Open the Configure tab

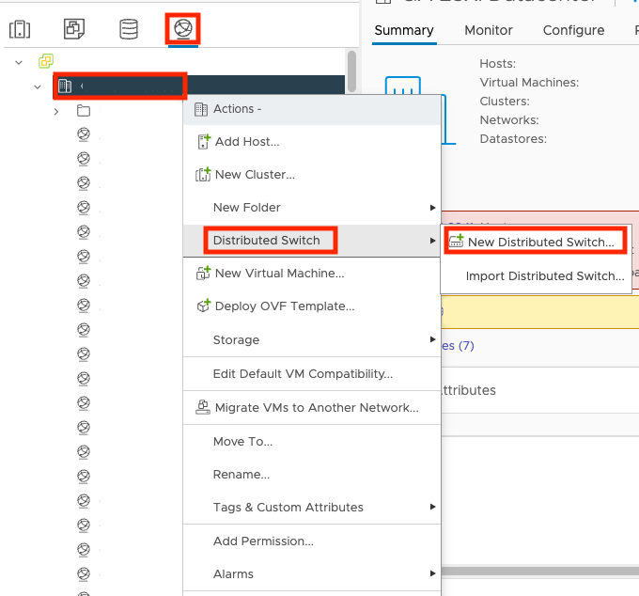573,30
